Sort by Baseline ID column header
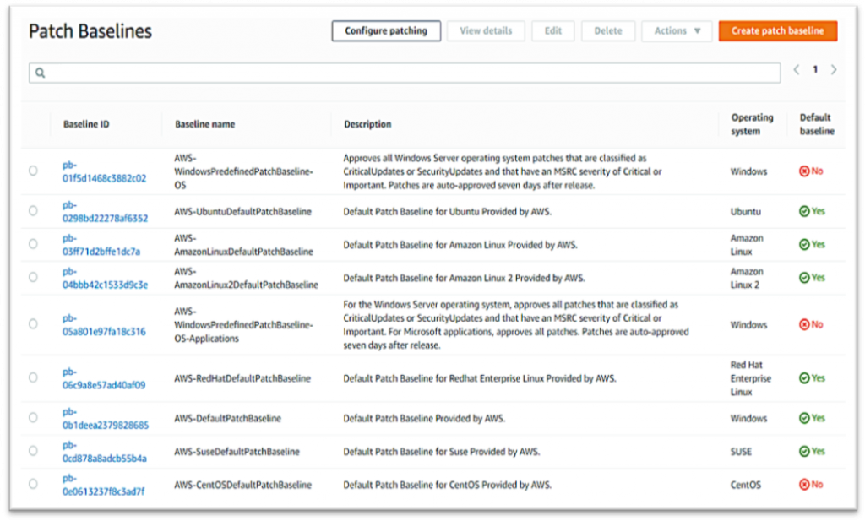 point(86,124)
